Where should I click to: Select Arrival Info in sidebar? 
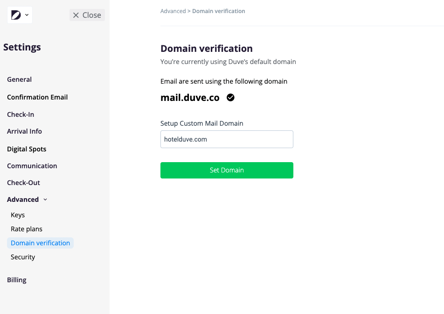(x=24, y=131)
